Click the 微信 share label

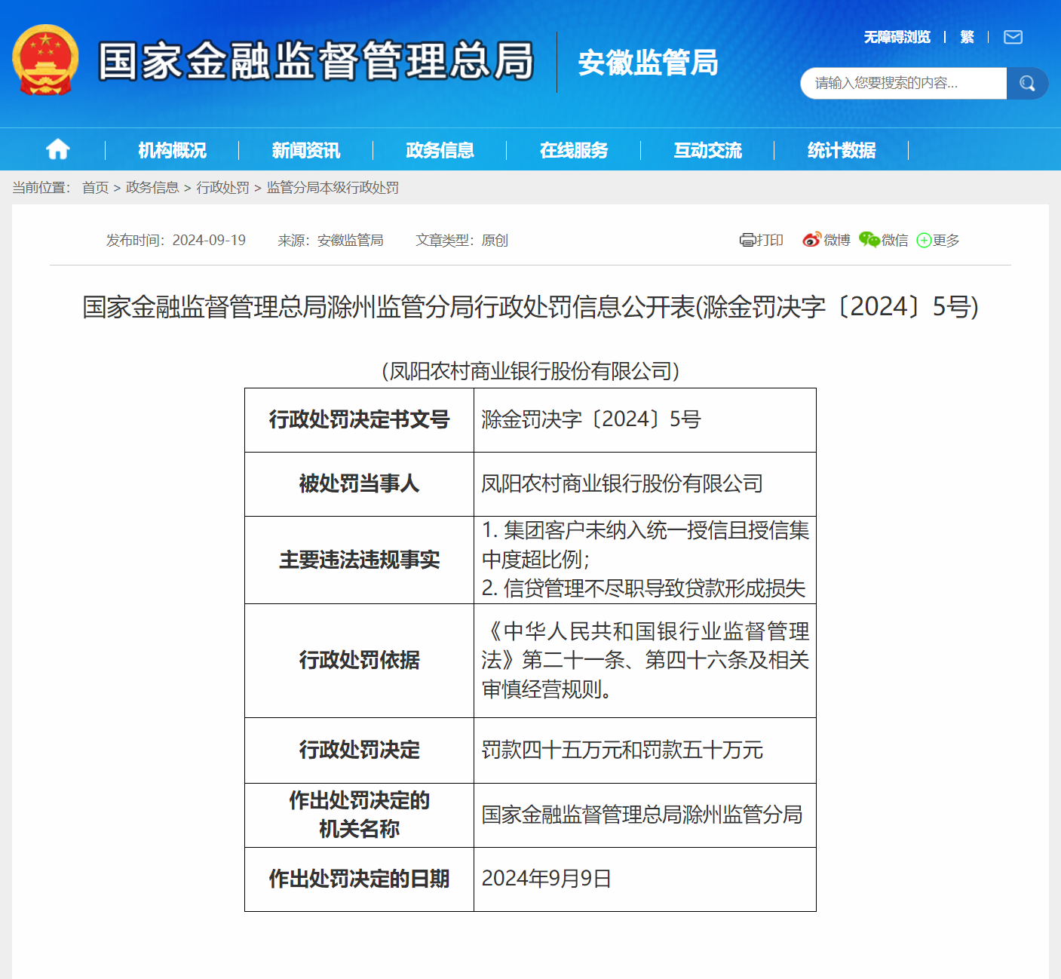895,240
